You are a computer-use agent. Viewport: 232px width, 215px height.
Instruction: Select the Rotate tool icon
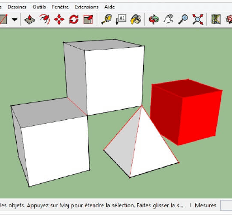tap(74, 19)
